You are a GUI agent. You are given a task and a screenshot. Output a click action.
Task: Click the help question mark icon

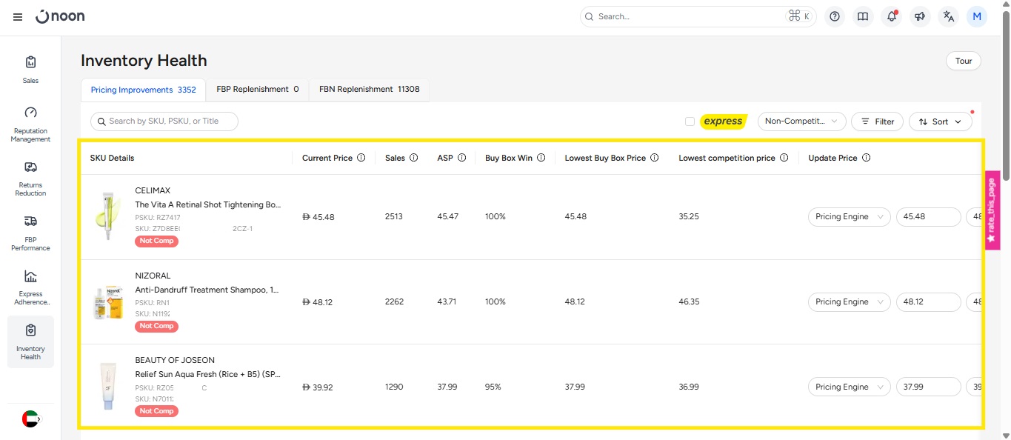835,16
